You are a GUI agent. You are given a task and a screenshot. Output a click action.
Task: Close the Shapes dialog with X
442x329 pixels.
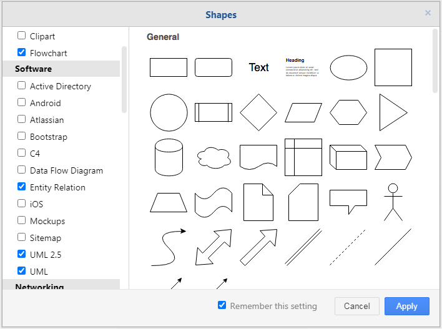click(x=428, y=13)
